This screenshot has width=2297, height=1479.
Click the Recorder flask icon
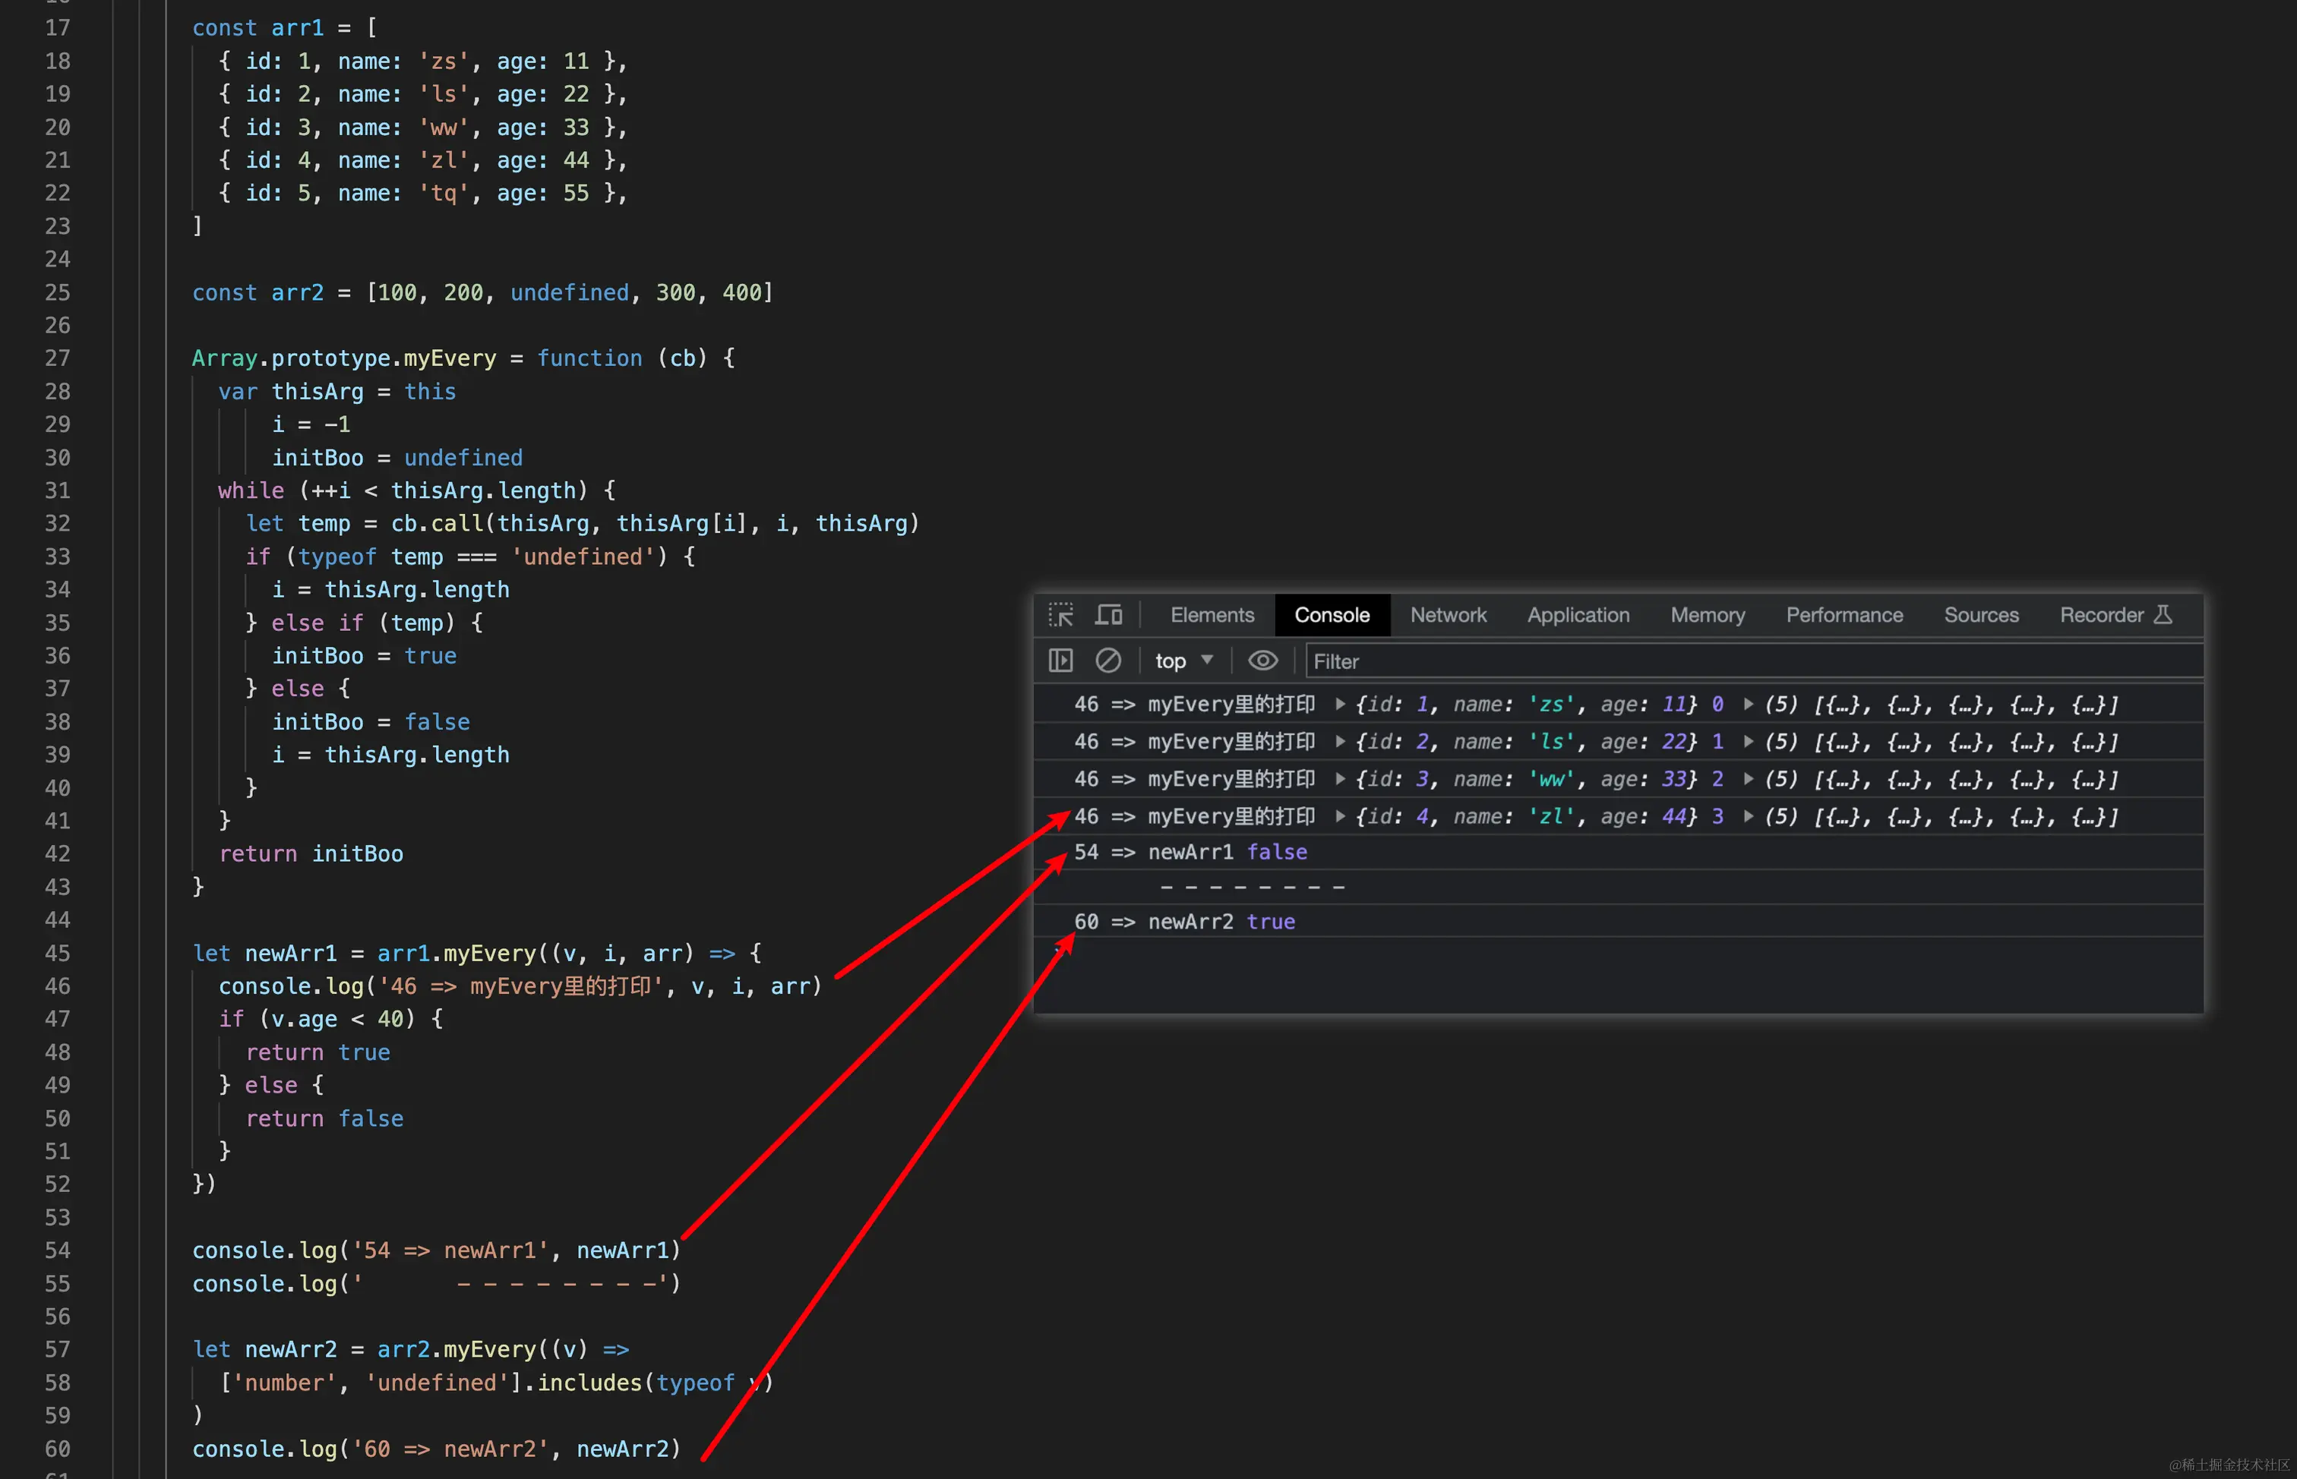click(x=2163, y=615)
